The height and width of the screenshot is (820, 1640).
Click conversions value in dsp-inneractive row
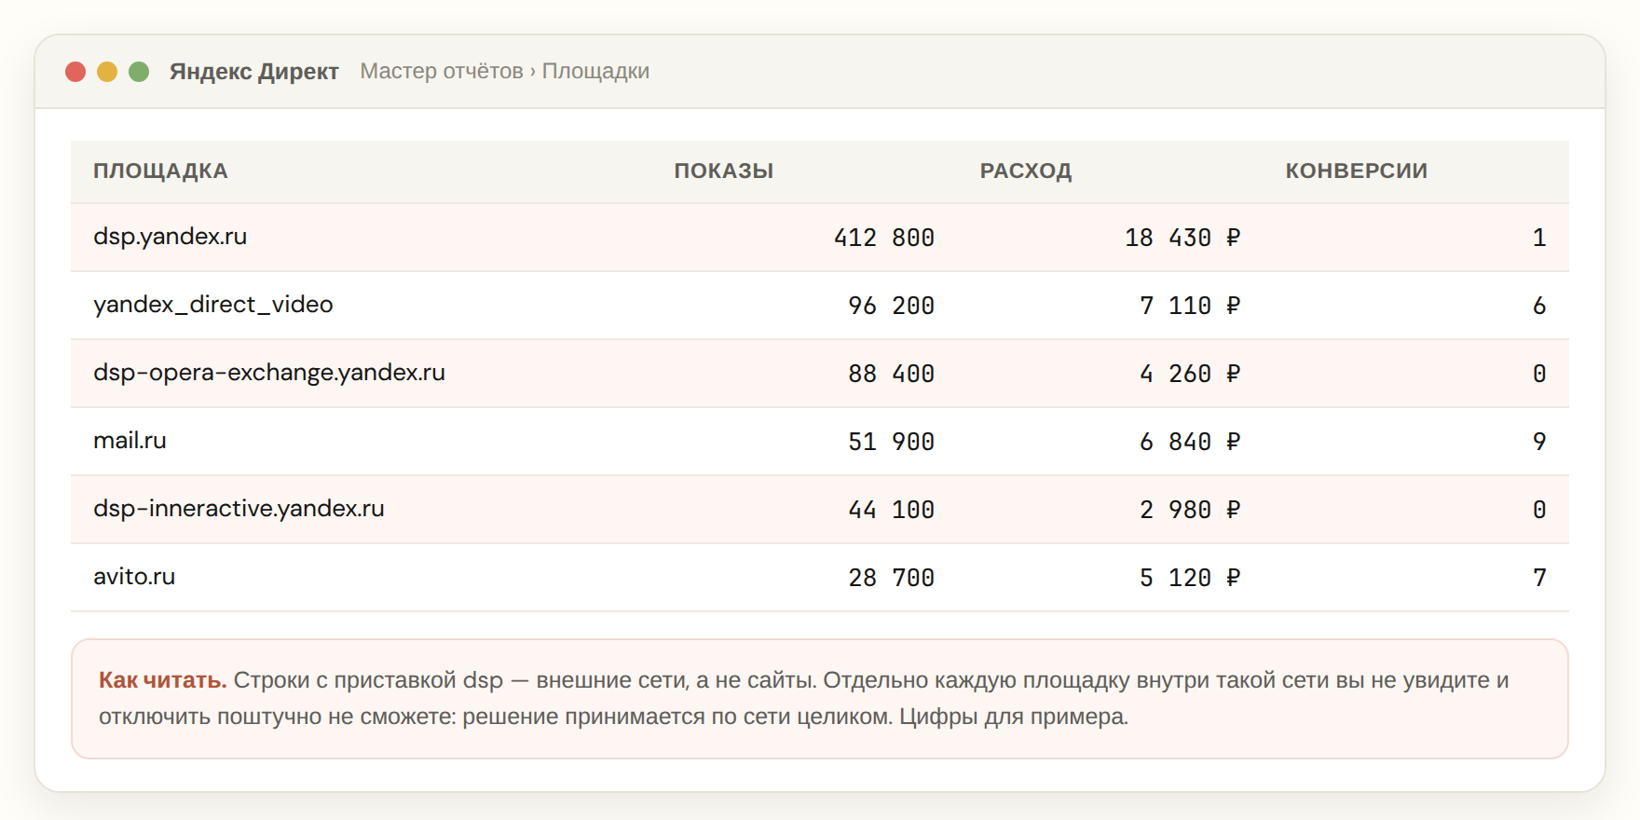click(1539, 510)
